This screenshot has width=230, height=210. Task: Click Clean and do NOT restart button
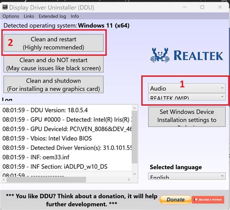[x=53, y=64]
